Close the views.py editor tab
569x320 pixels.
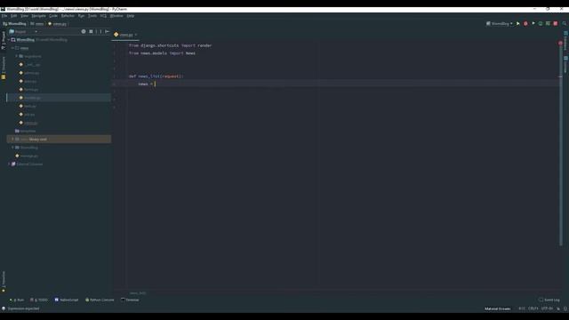tap(136, 35)
